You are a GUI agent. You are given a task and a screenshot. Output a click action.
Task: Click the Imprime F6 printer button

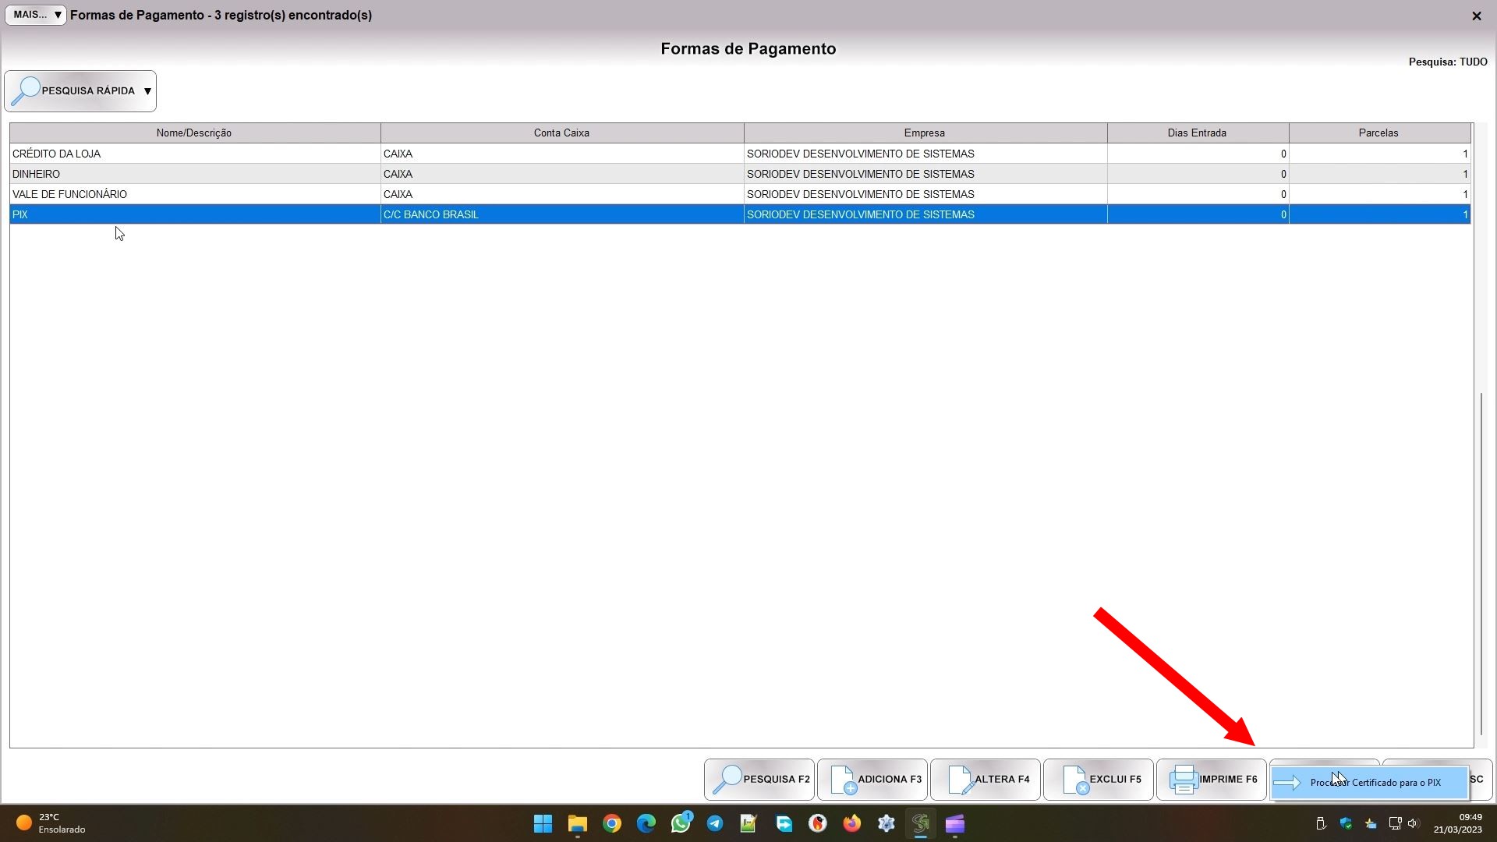tap(1211, 779)
